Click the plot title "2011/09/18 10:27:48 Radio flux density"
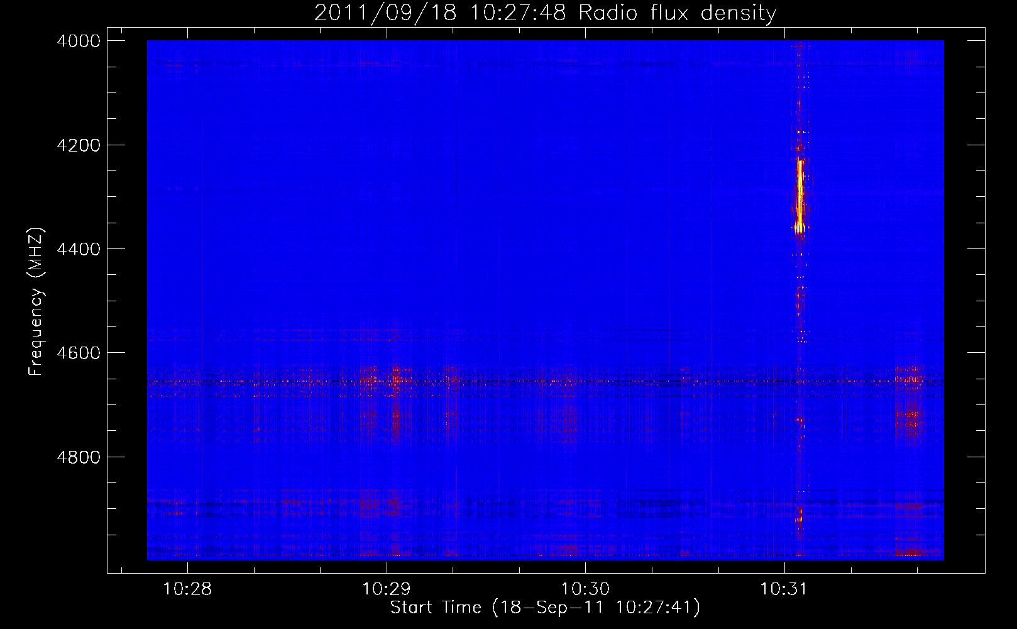 pyautogui.click(x=545, y=13)
